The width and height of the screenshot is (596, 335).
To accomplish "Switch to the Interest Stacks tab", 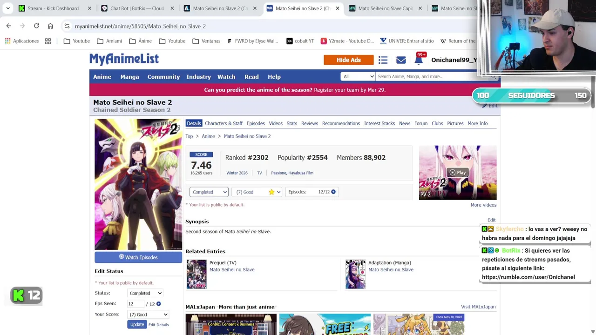I will [x=379, y=123].
